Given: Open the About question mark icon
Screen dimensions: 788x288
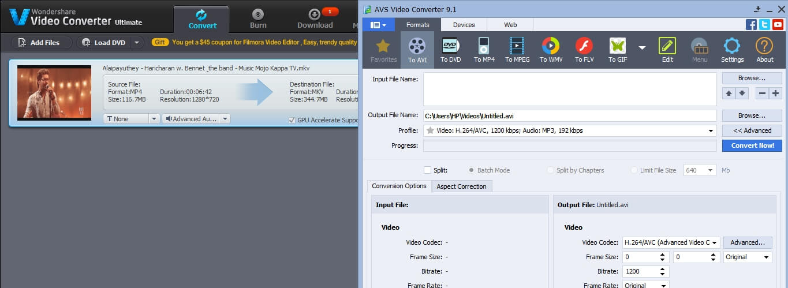Looking at the screenshot, I should 764,50.
